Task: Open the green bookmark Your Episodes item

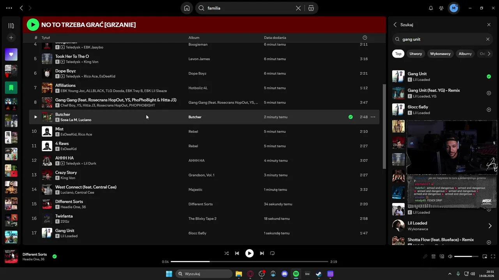Action: (x=11, y=87)
